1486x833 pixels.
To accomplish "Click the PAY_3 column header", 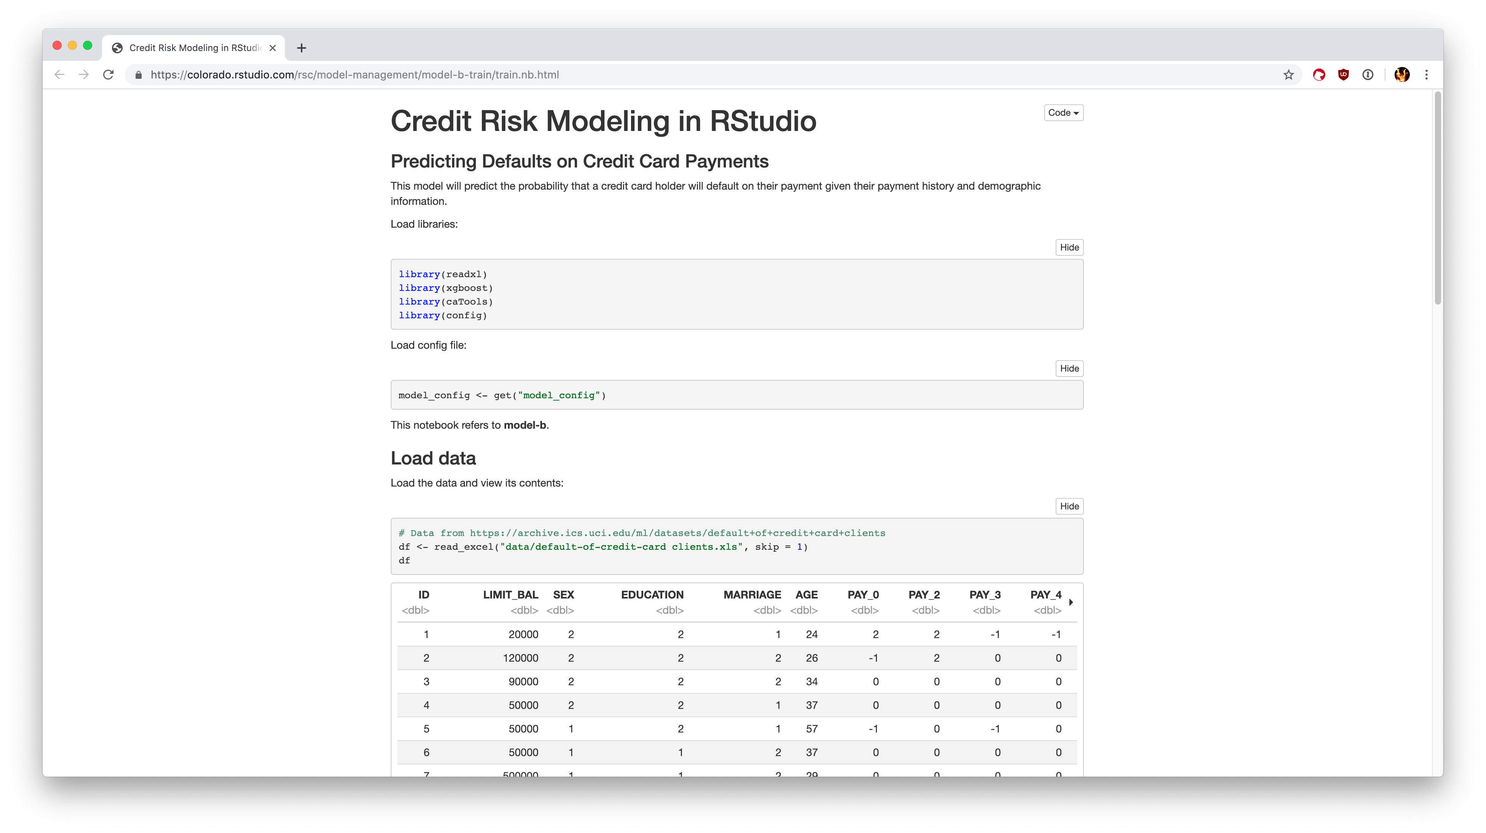I will click(x=985, y=595).
